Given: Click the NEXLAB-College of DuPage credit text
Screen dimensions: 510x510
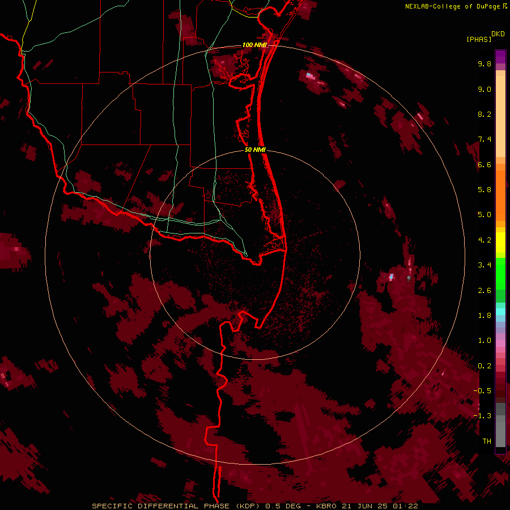Looking at the screenshot, I should pyautogui.click(x=454, y=6).
